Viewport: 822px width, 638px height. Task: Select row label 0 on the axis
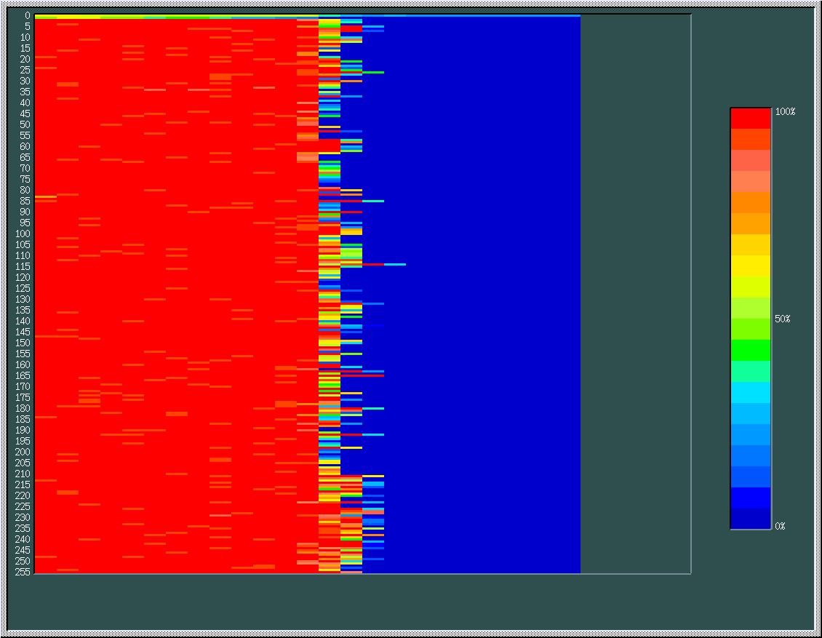coord(27,15)
